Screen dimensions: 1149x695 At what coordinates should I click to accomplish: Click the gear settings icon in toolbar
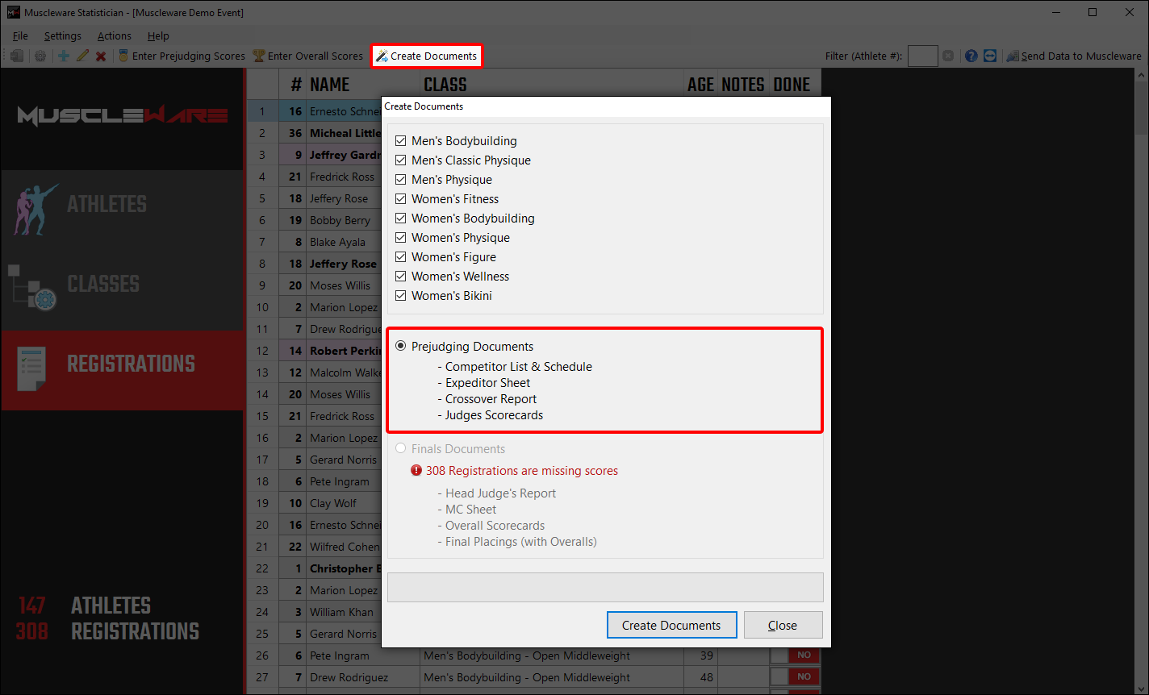click(40, 56)
